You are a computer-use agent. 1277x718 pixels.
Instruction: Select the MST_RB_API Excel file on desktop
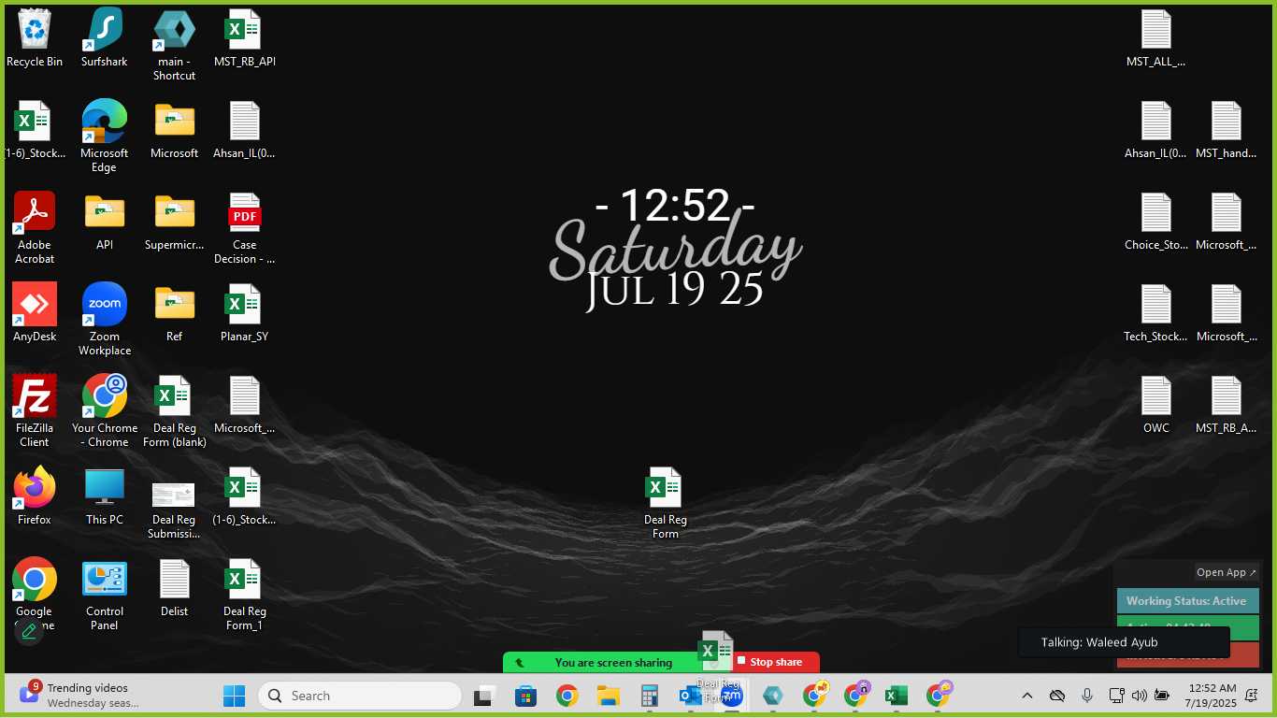click(244, 38)
